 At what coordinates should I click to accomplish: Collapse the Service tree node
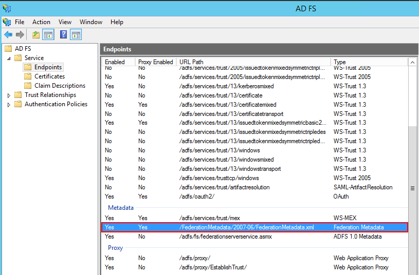tap(9, 58)
